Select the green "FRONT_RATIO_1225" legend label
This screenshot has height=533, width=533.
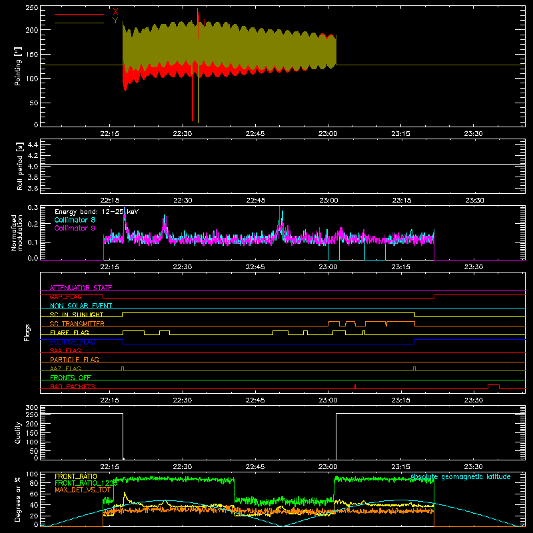pos(86,483)
